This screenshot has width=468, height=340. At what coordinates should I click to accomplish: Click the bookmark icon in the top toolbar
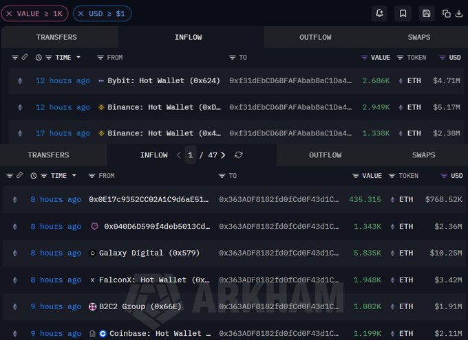pyautogui.click(x=403, y=14)
